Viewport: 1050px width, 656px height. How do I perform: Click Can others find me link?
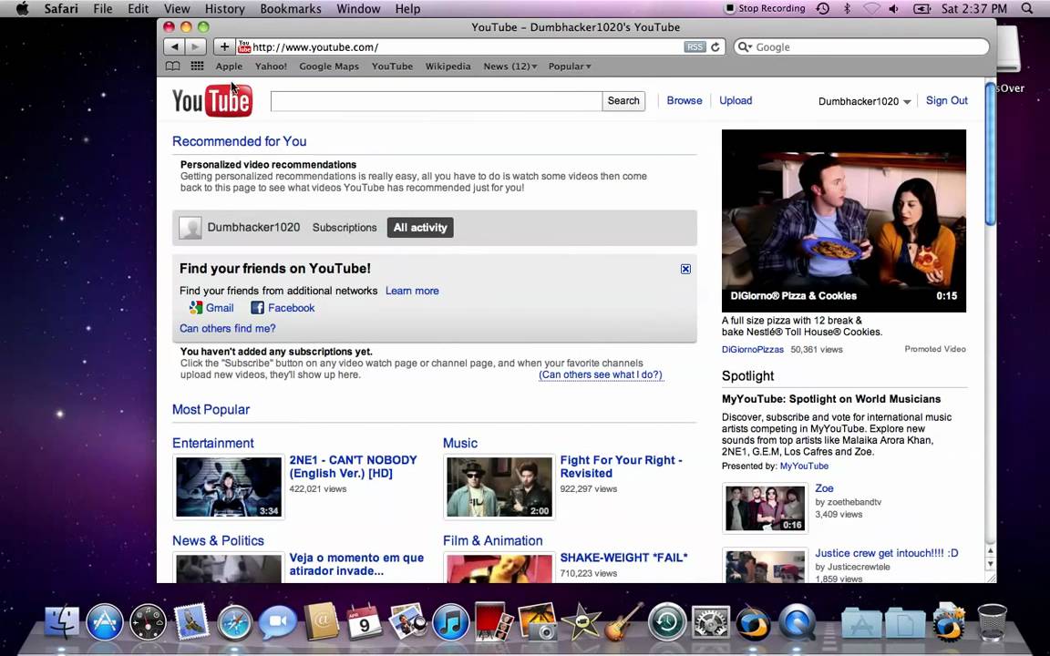click(x=228, y=328)
